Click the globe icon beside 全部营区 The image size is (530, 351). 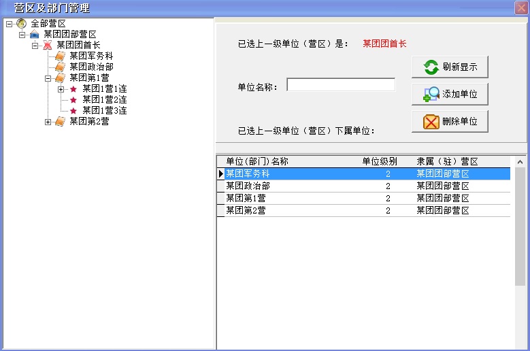coord(21,24)
